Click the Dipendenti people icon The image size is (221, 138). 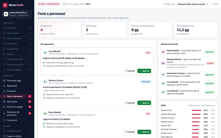[4, 86]
